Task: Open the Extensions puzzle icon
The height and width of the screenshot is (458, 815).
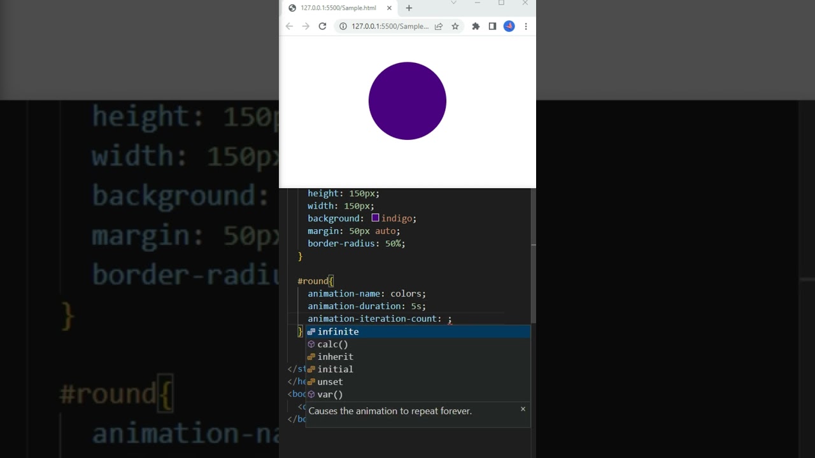Action: pyautogui.click(x=476, y=26)
